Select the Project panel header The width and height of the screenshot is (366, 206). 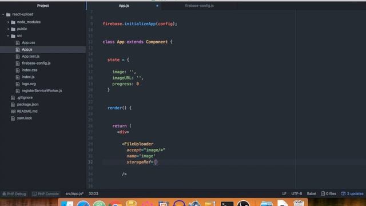point(43,6)
